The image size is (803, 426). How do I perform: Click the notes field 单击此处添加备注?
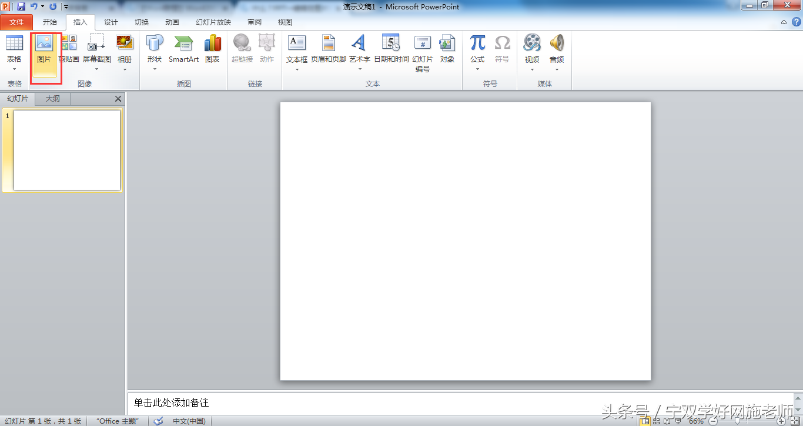coord(461,402)
